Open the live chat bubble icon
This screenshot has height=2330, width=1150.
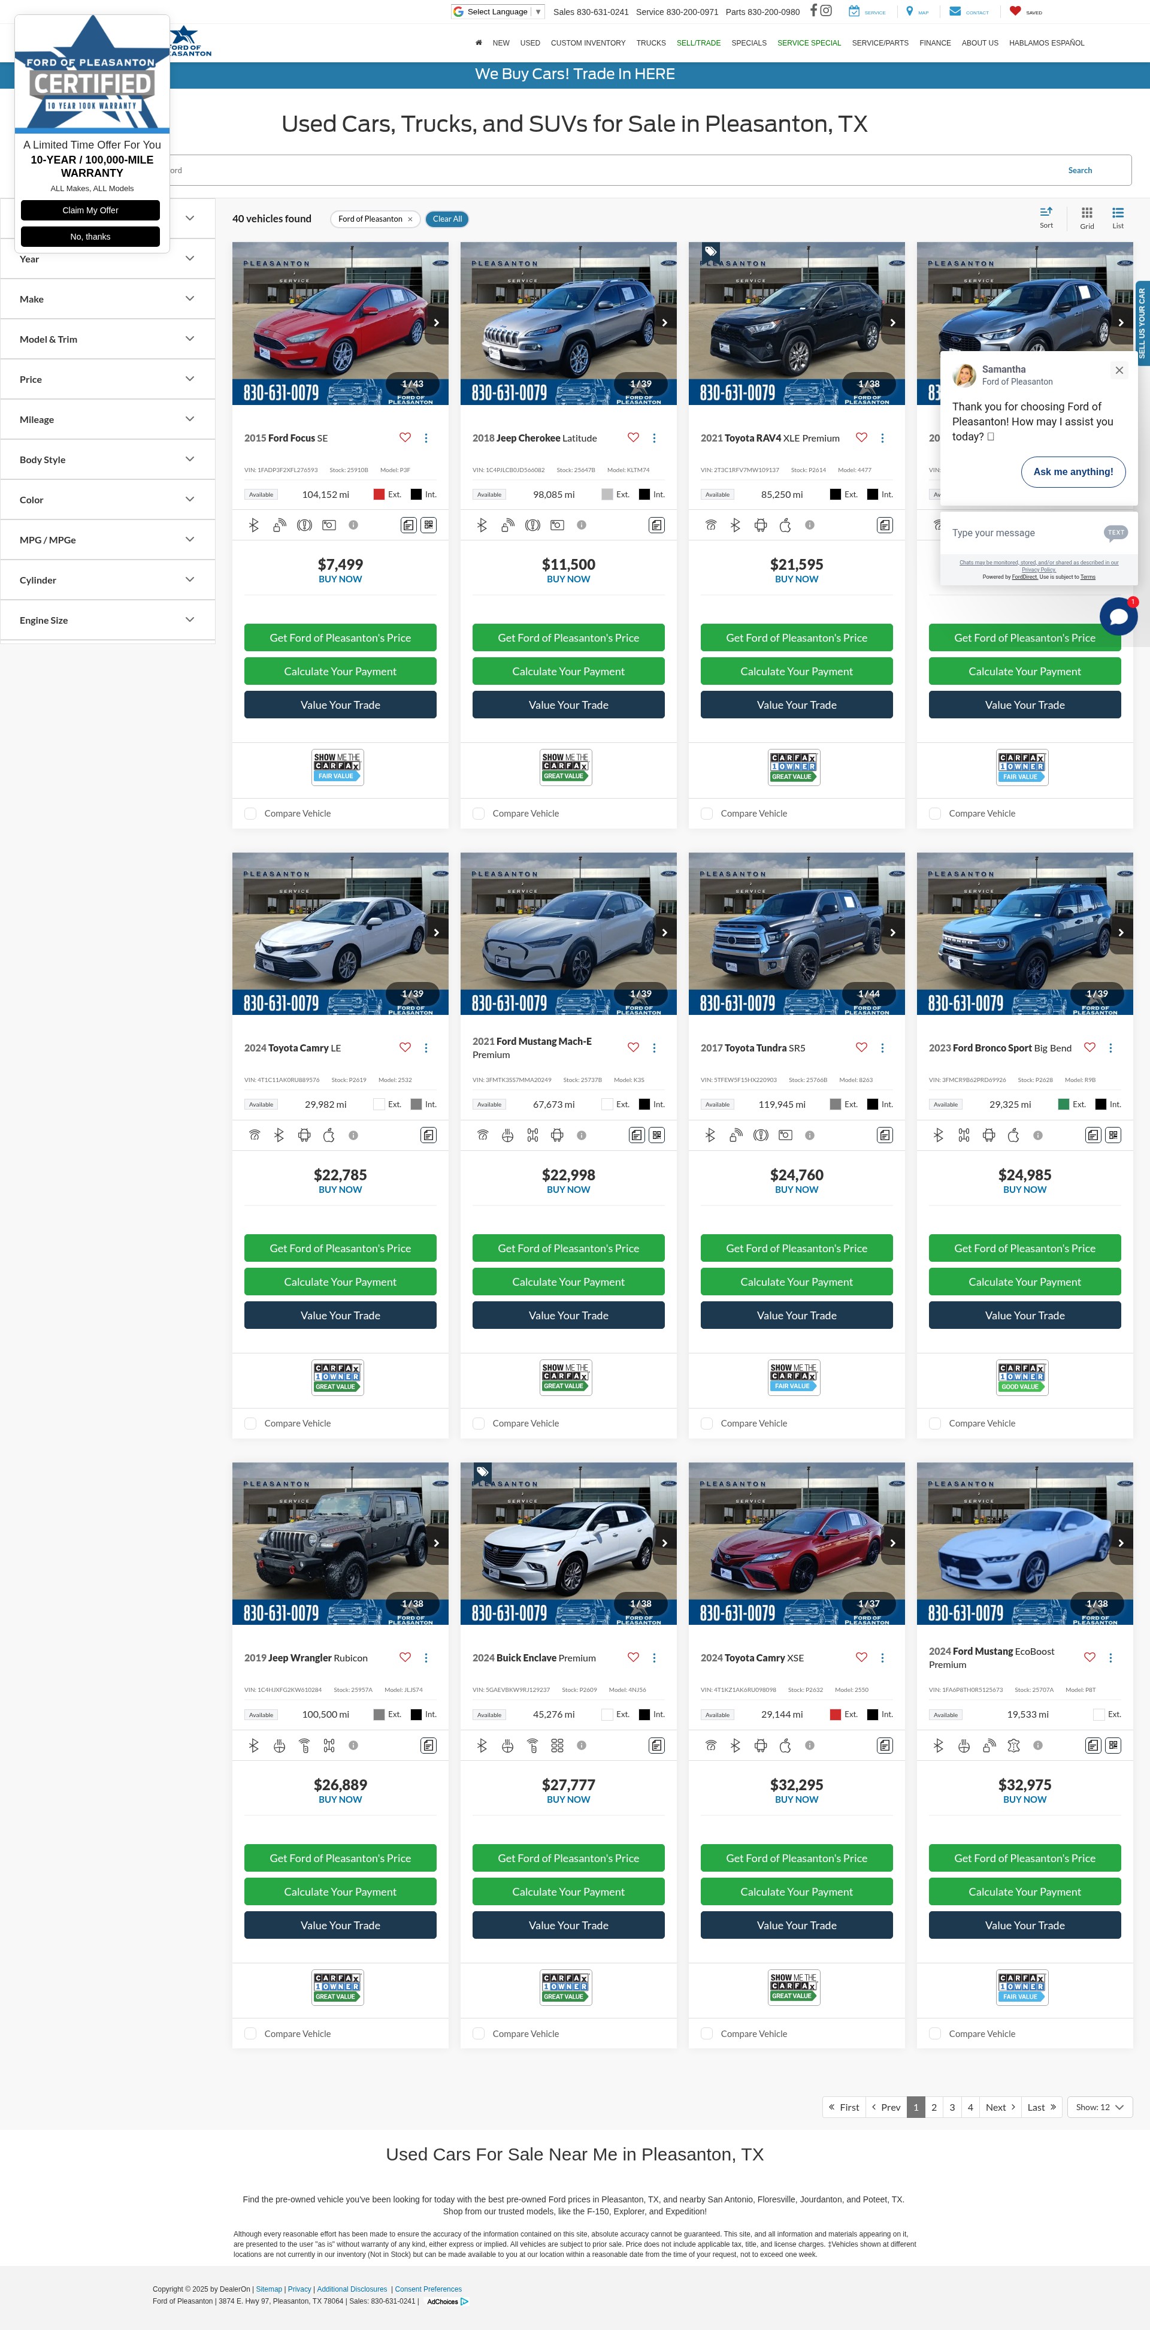click(x=1118, y=617)
